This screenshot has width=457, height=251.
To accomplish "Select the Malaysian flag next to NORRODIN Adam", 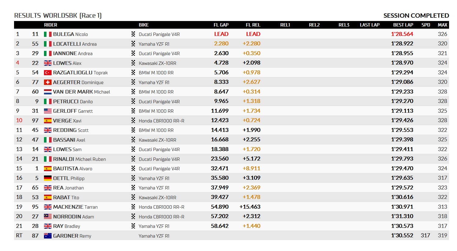I will (48, 217).
